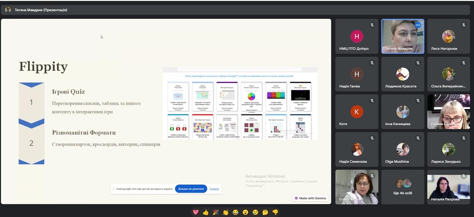Click 'Більше не ділитися' to stop sharing
The height and width of the screenshot is (217, 474).
pos(191,189)
